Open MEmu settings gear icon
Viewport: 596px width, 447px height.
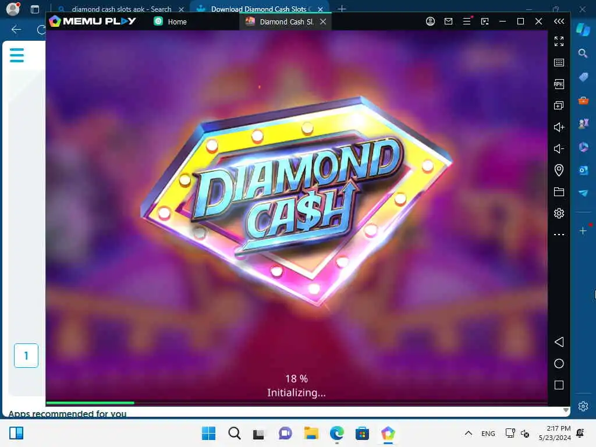pos(559,213)
